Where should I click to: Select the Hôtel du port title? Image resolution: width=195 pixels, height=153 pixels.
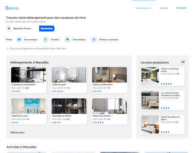[x=59, y=84]
